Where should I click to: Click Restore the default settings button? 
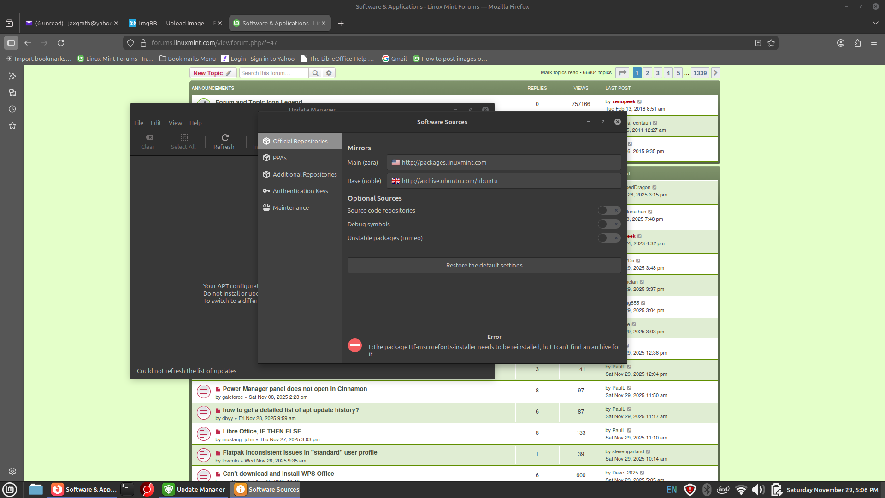pyautogui.click(x=484, y=265)
